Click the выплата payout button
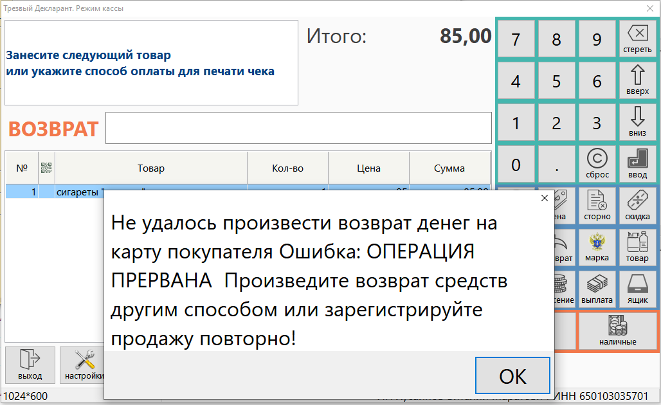Image resolution: width=661 pixels, height=405 pixels. pos(597,289)
